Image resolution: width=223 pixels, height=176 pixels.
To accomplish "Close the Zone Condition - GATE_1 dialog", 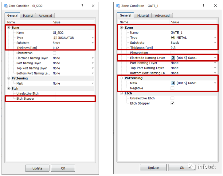I will click(216, 6).
